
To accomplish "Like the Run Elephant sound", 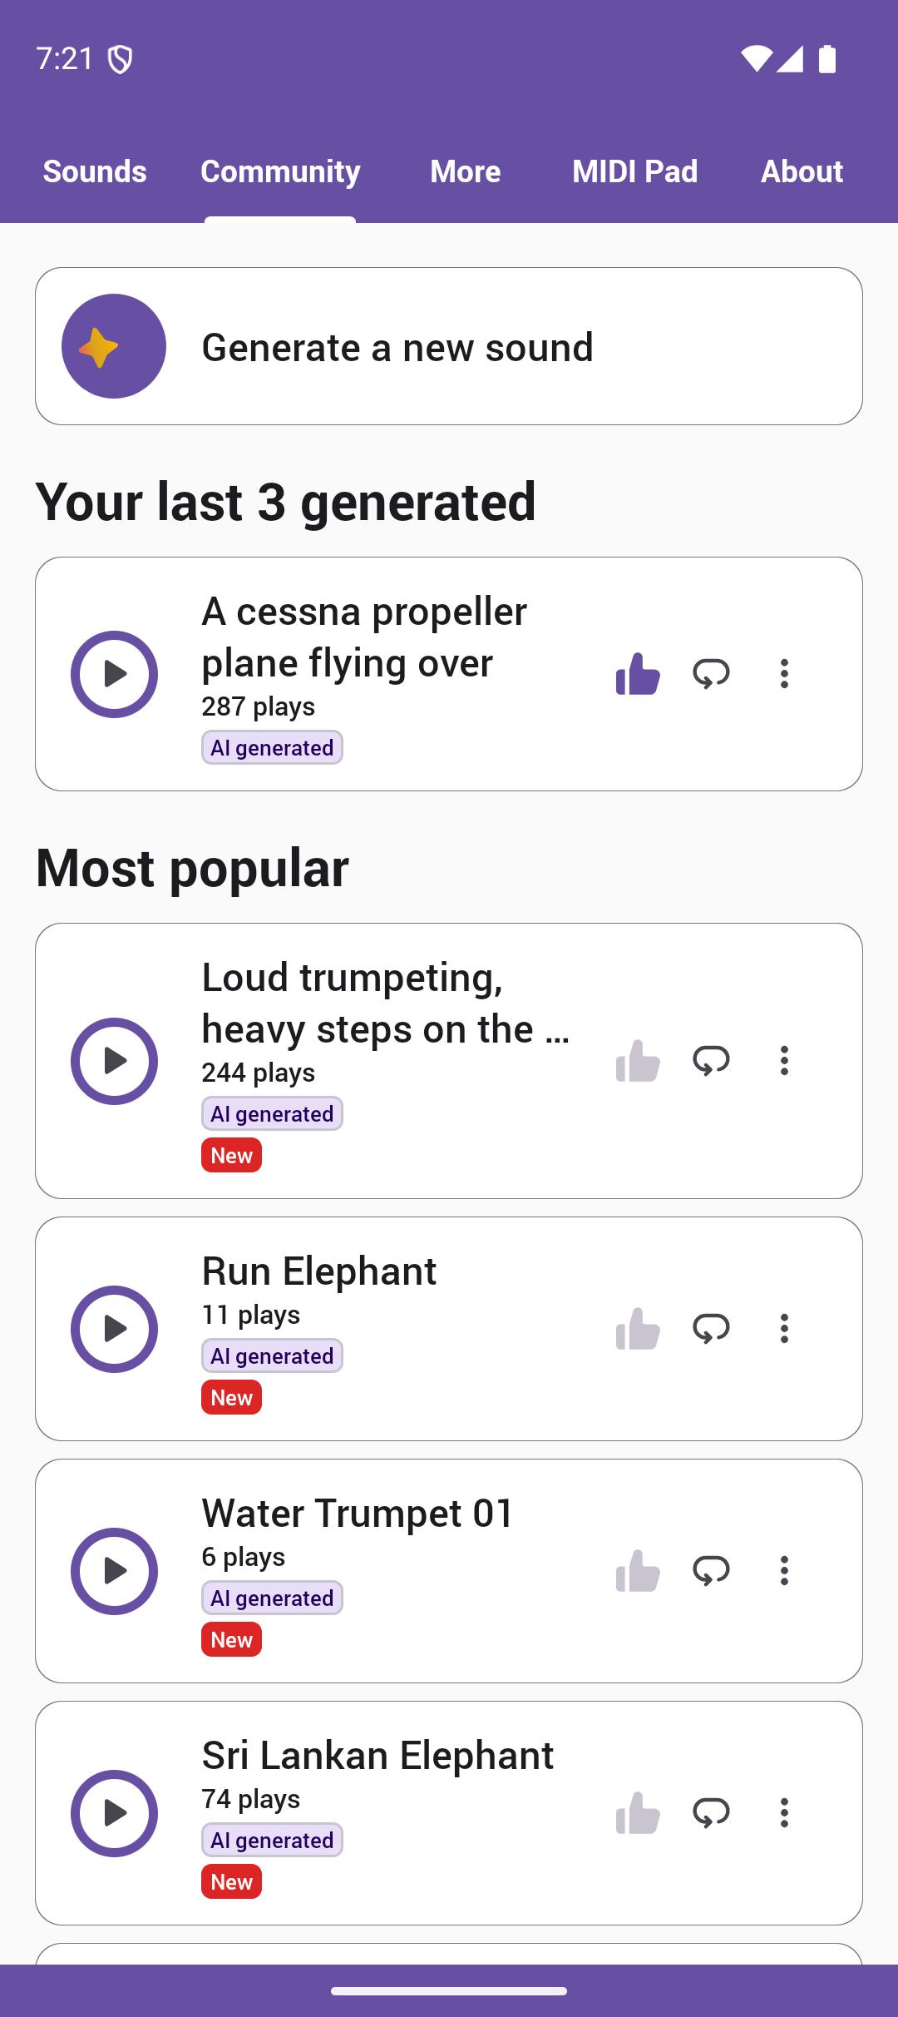I will [x=638, y=1329].
